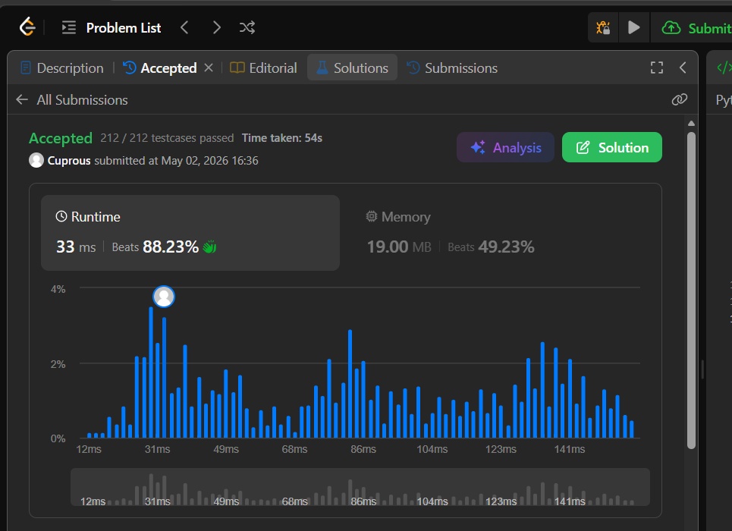Click the clapping hands icon after 88.23%
Screen dimensions: 732x531
[x=209, y=247]
